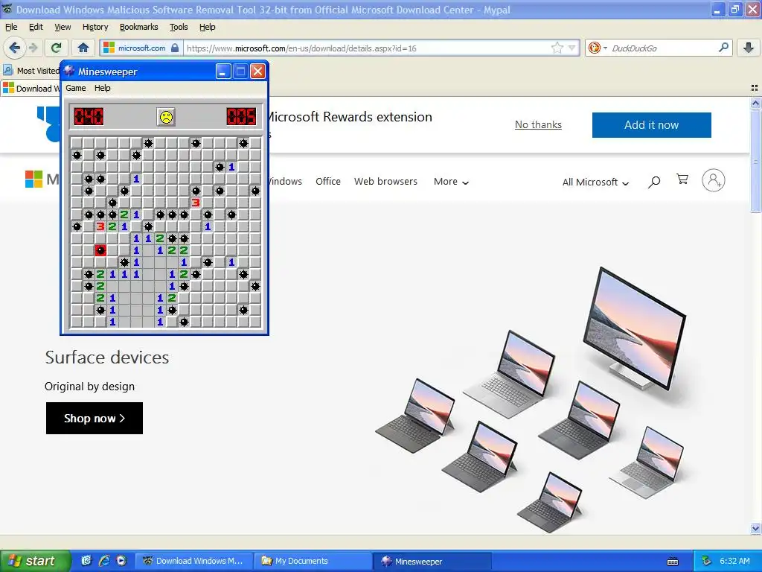The image size is (762, 572).
Task: Click the Minesweeper title bar icon
Action: [69, 71]
